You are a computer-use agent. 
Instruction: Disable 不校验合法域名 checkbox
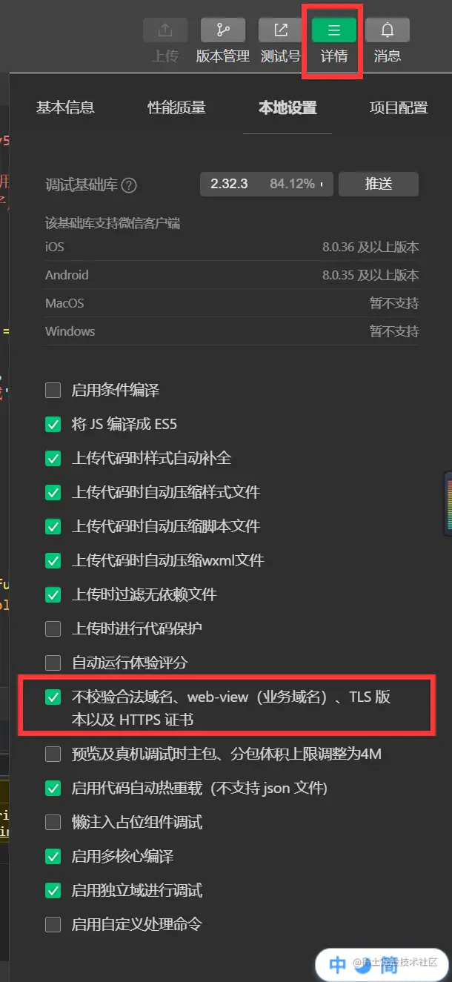53,697
